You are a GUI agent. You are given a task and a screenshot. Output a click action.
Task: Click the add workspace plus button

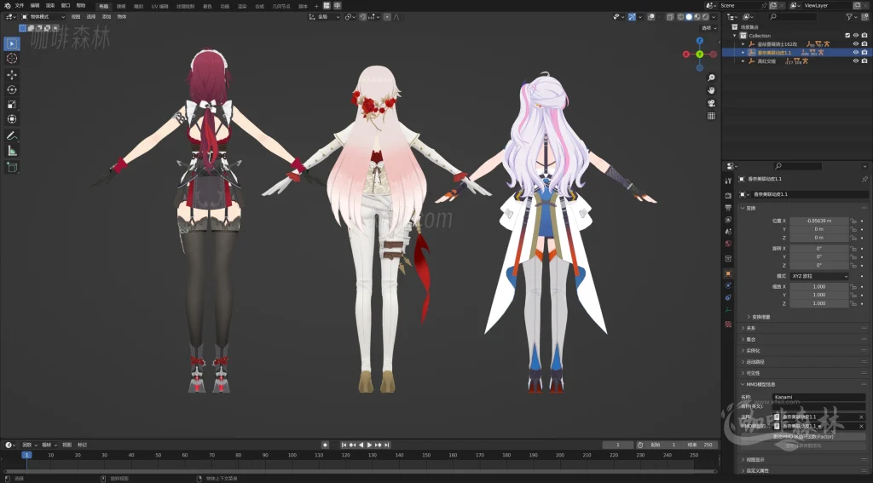[317, 6]
